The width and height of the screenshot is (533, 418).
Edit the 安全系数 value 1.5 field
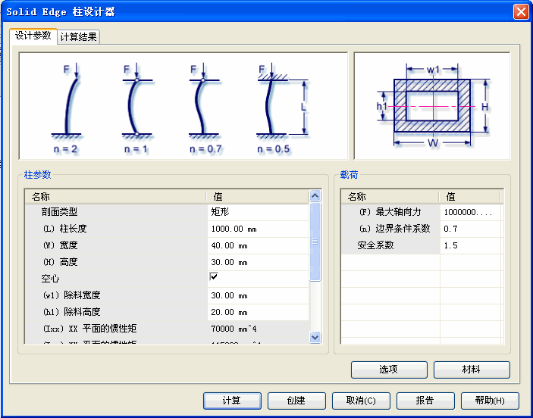(470, 245)
